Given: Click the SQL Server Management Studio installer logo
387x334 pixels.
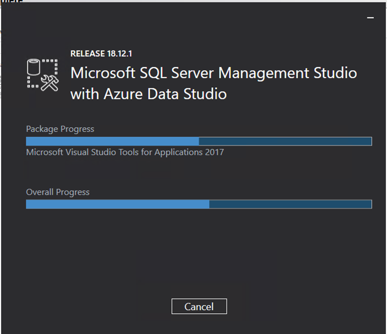Looking at the screenshot, I should pyautogui.click(x=42, y=74).
